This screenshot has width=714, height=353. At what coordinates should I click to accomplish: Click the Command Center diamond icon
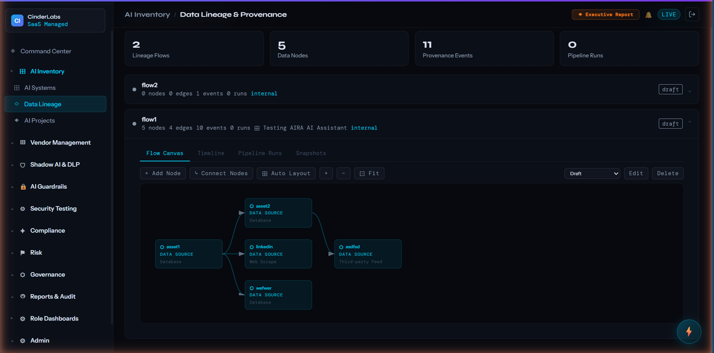(x=13, y=51)
